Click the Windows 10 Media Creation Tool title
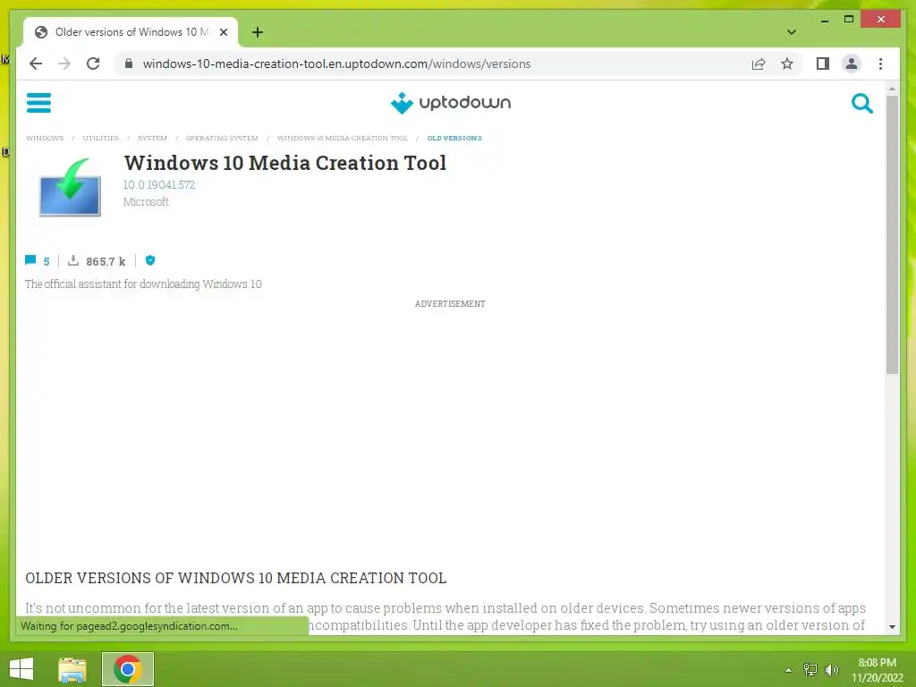Image resolution: width=916 pixels, height=687 pixels. point(285,163)
